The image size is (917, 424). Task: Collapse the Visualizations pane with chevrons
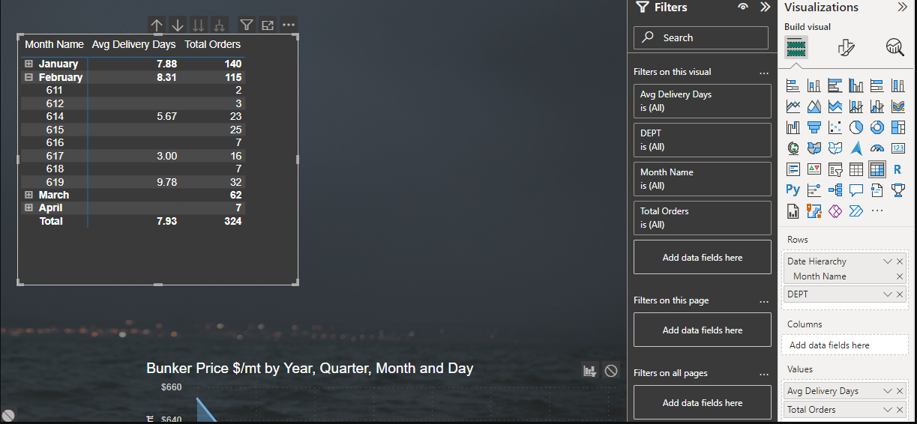tap(902, 7)
